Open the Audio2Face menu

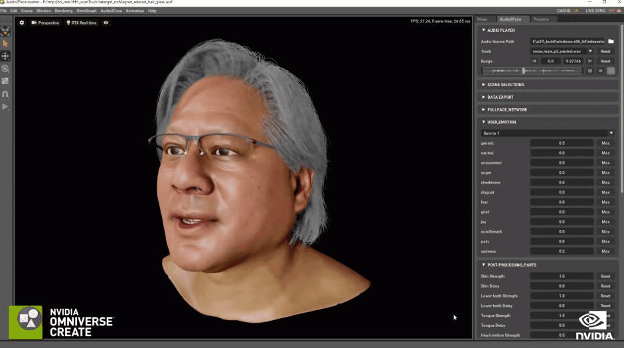(x=111, y=11)
